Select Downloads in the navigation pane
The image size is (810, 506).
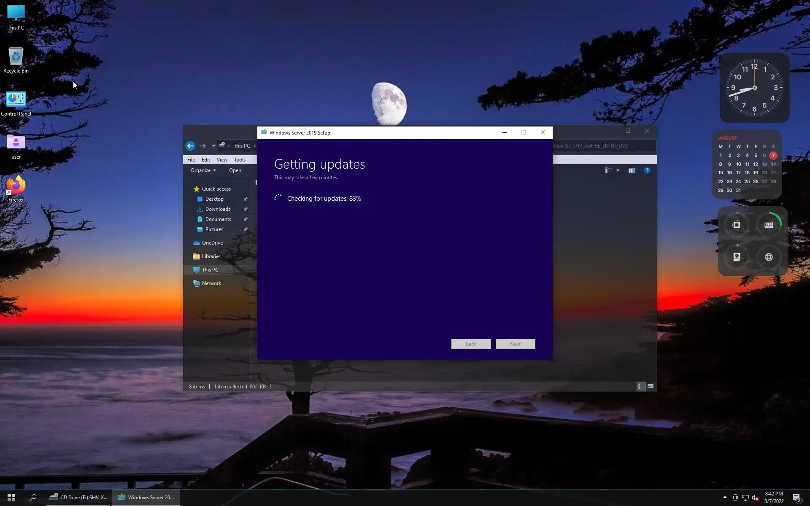click(x=218, y=209)
